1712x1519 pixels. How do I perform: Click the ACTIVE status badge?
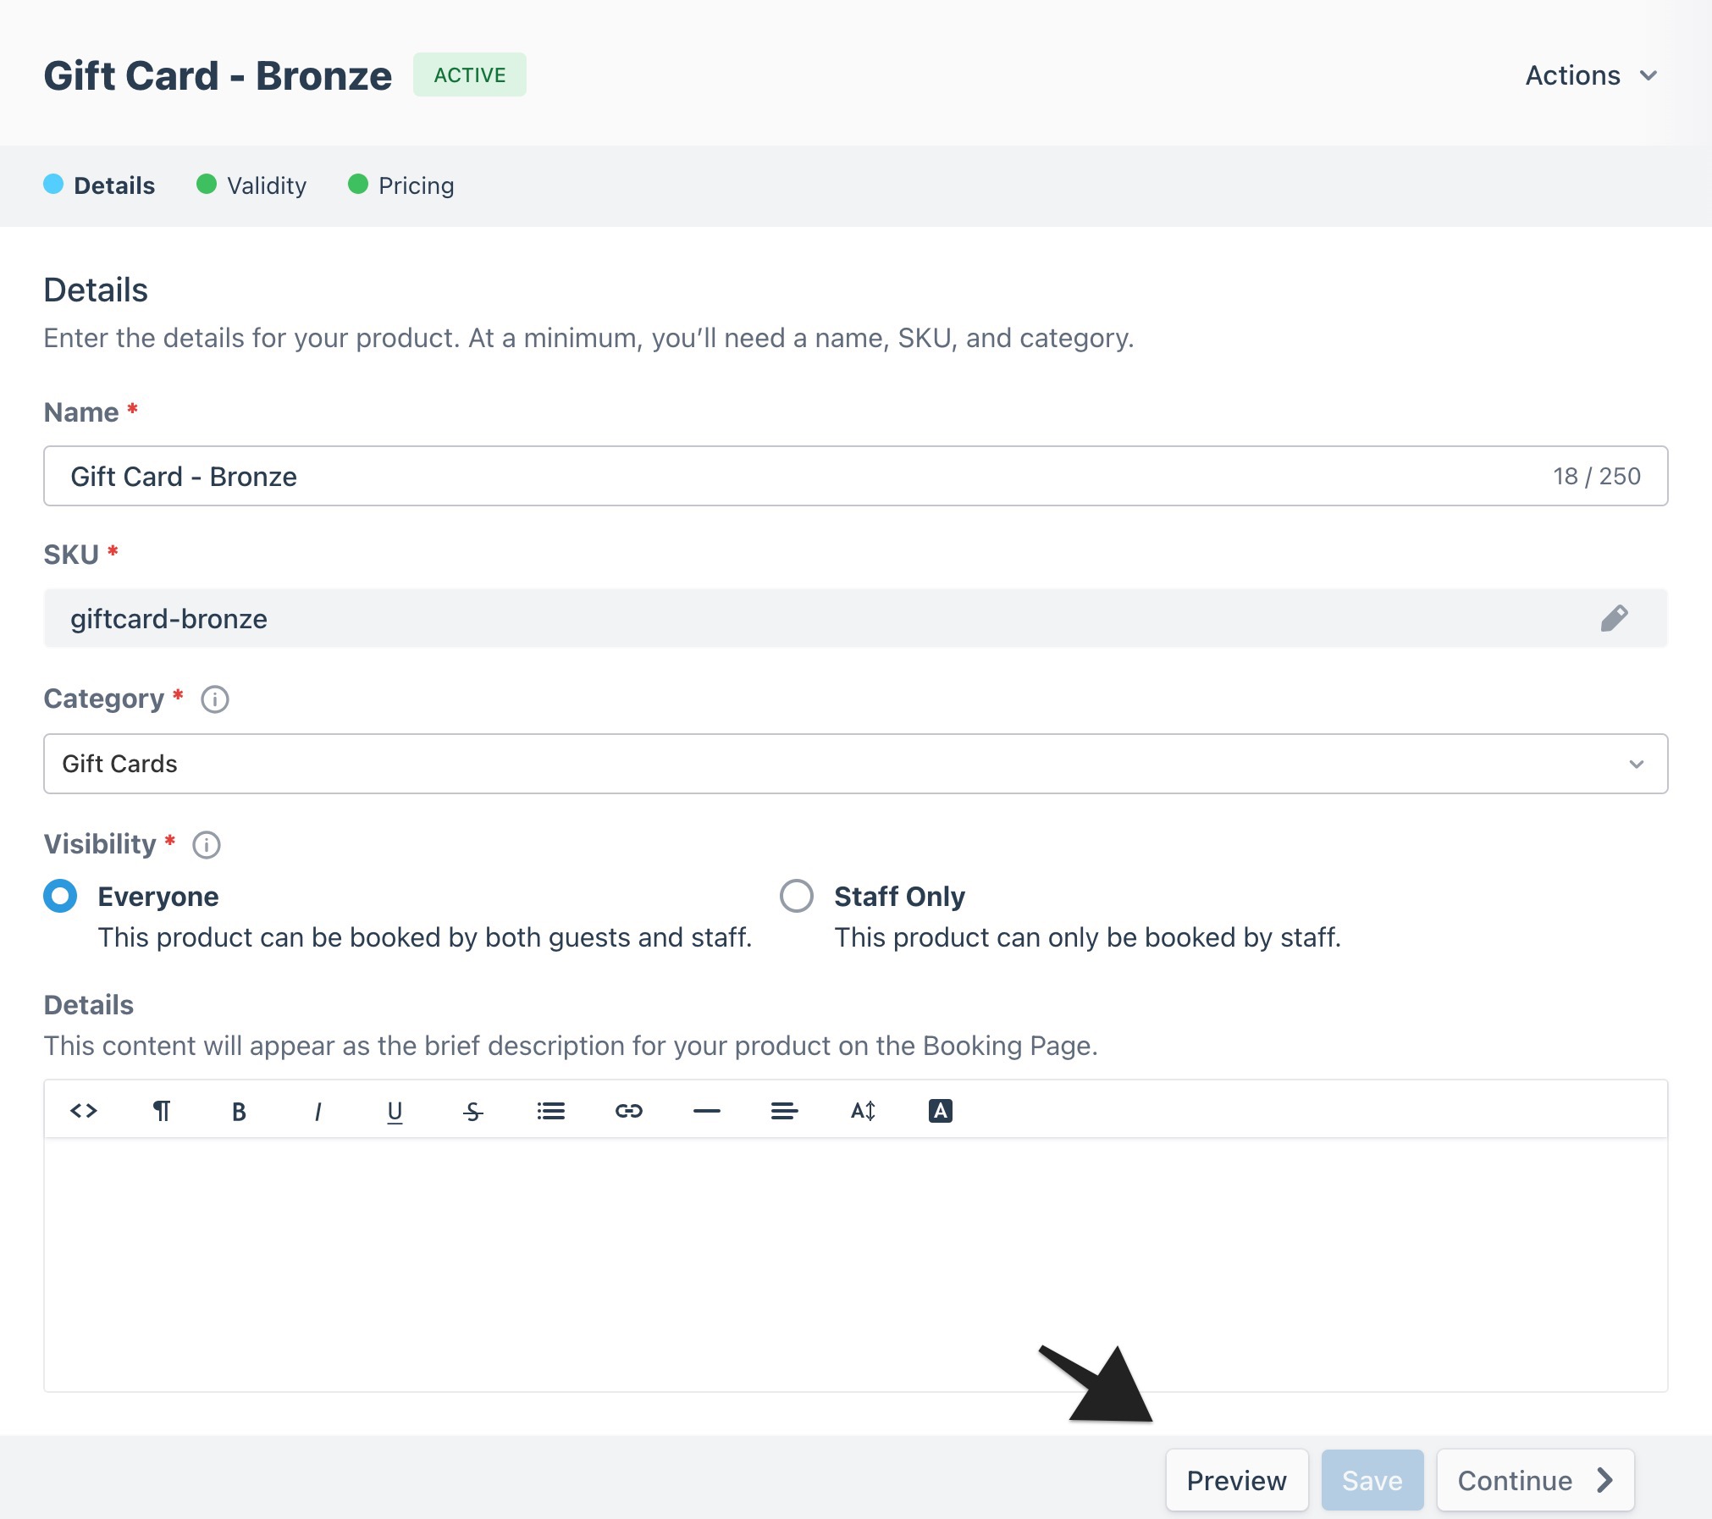pyautogui.click(x=470, y=75)
